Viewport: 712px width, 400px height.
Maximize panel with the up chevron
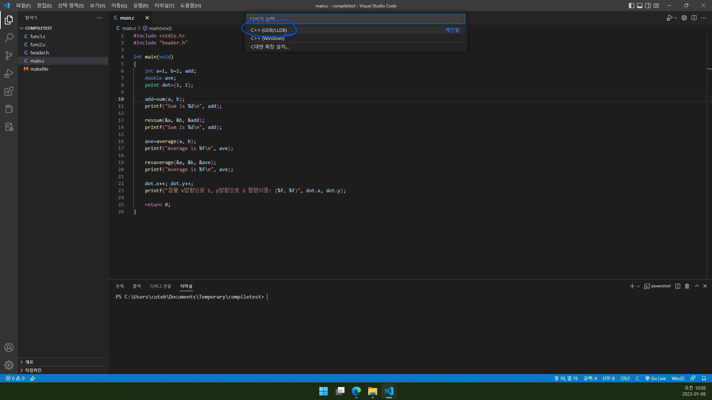(x=696, y=286)
